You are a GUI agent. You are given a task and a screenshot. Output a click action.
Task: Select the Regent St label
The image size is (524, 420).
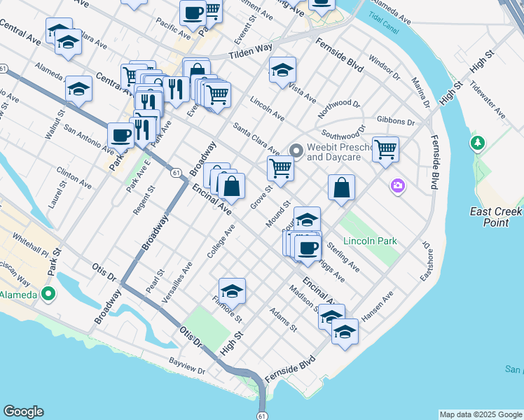(x=144, y=200)
